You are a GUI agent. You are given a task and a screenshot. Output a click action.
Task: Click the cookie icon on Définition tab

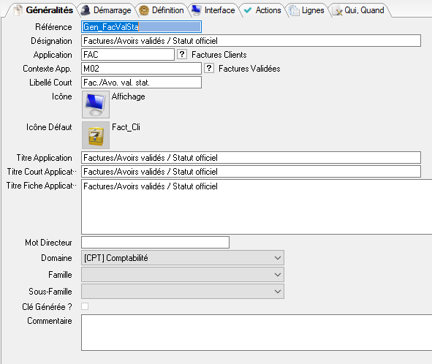click(x=144, y=10)
